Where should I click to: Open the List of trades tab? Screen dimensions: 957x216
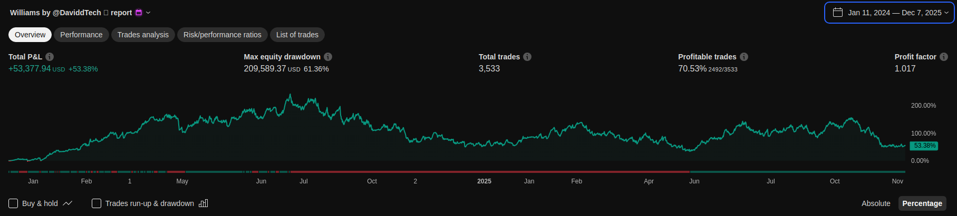click(x=297, y=35)
